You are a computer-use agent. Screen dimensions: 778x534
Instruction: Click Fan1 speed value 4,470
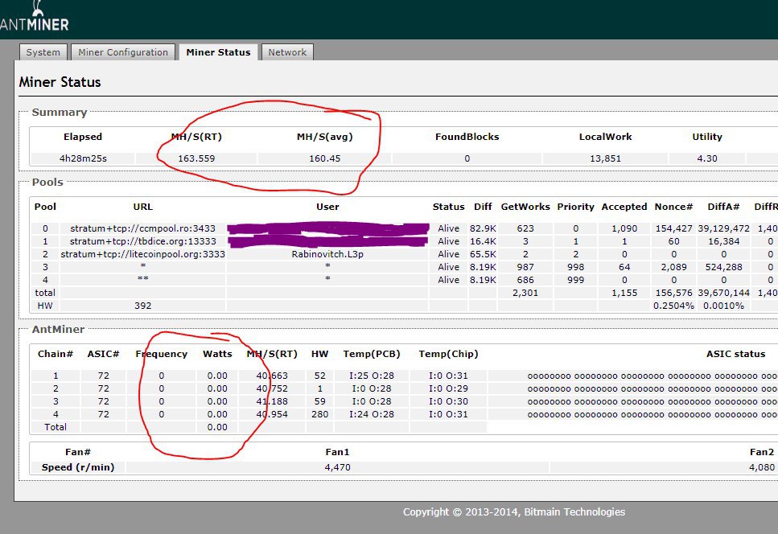337,467
